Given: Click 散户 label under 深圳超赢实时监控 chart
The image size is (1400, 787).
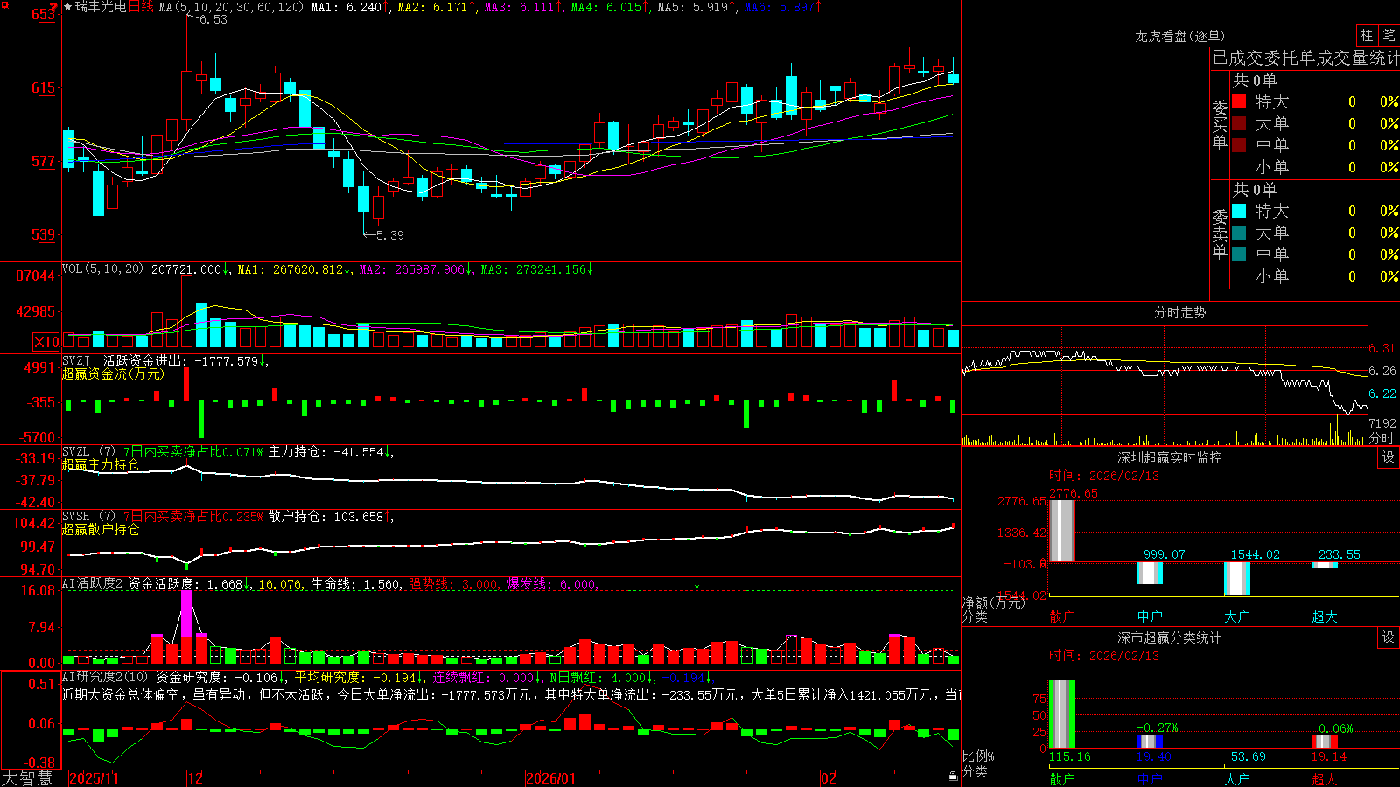Looking at the screenshot, I should point(1062,616).
